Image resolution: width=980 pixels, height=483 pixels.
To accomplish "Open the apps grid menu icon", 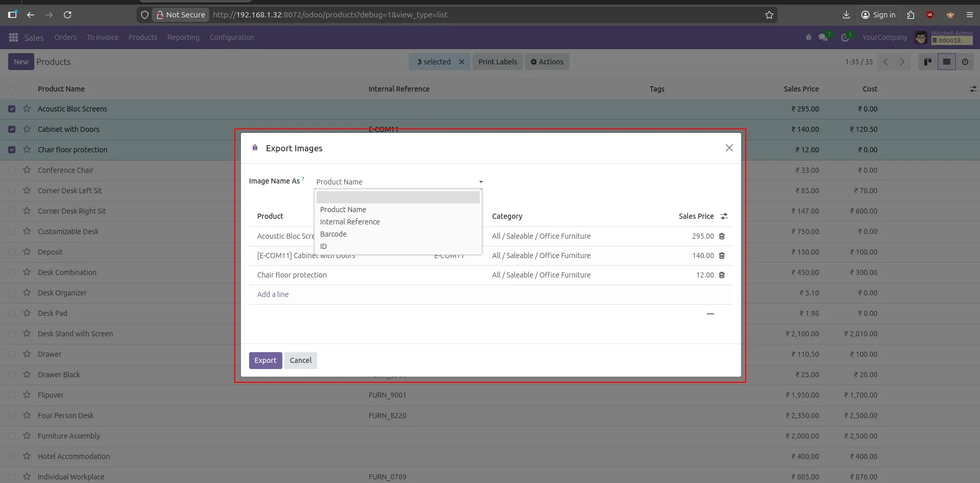I will click(x=14, y=37).
